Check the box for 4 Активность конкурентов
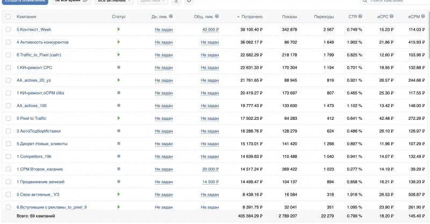Viewport: 430px width, 224px height. [x=8, y=42]
